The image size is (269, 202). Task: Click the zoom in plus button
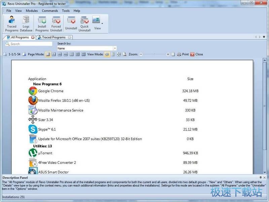167,54
